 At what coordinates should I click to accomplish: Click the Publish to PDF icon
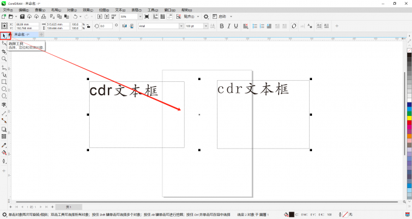point(114,16)
